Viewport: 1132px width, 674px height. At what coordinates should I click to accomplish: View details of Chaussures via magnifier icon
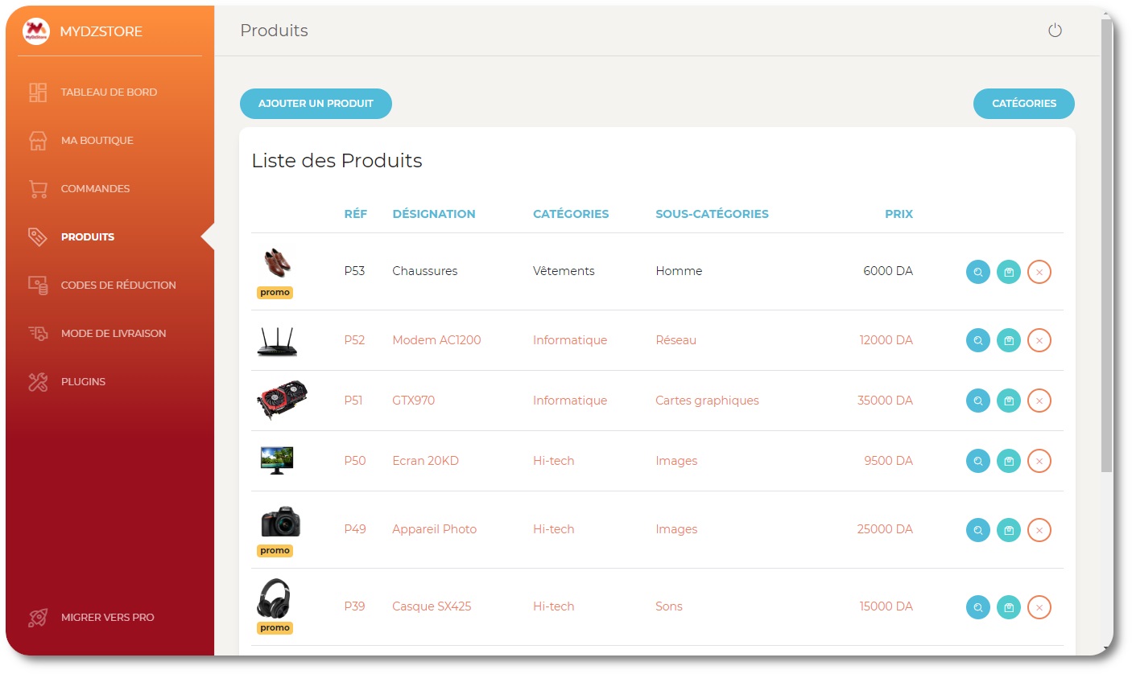[977, 272]
